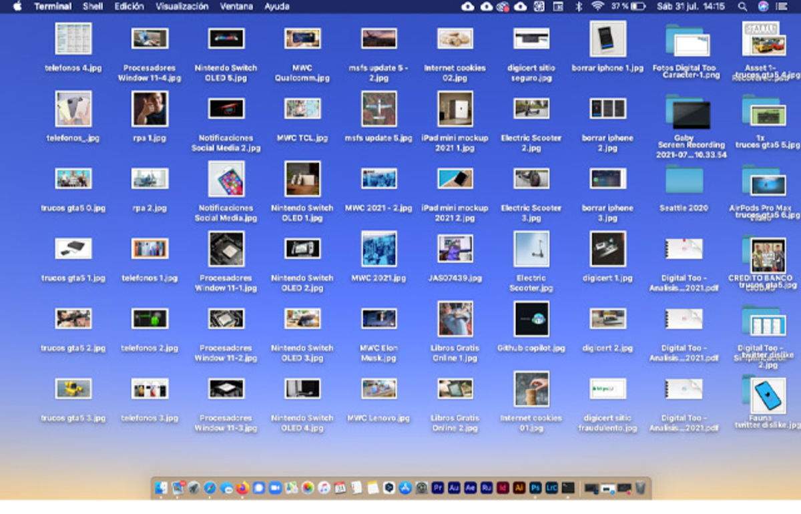This screenshot has height=514, width=801.
Task: Open Illustrator from the Dock
Action: [x=519, y=487]
